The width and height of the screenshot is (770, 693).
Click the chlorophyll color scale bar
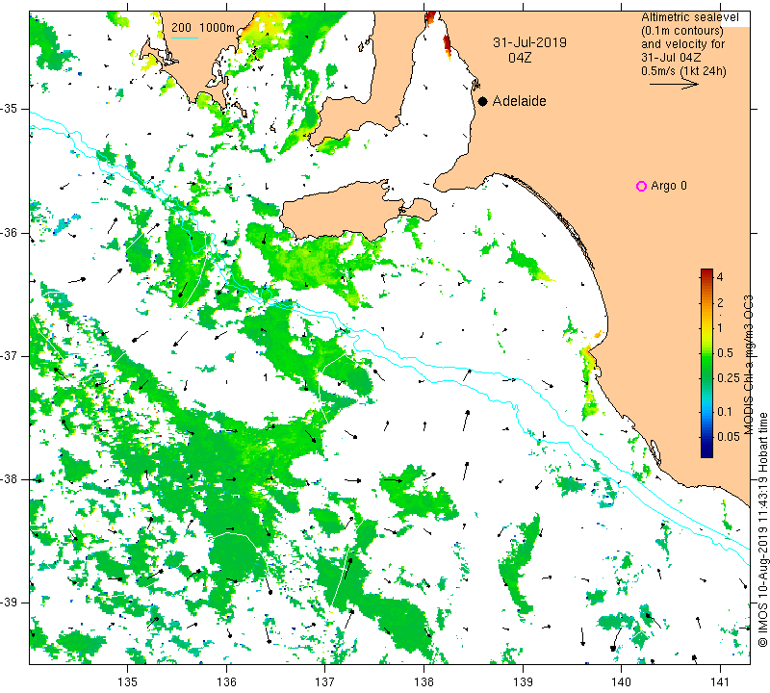click(x=706, y=363)
